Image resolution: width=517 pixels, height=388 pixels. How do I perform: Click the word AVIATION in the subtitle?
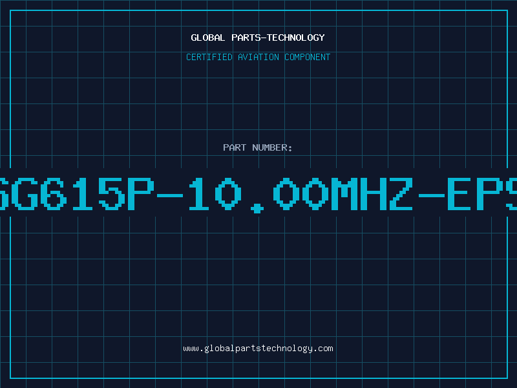point(258,57)
